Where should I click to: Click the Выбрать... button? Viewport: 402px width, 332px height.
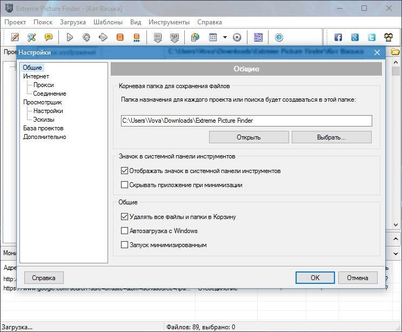[x=331, y=137]
